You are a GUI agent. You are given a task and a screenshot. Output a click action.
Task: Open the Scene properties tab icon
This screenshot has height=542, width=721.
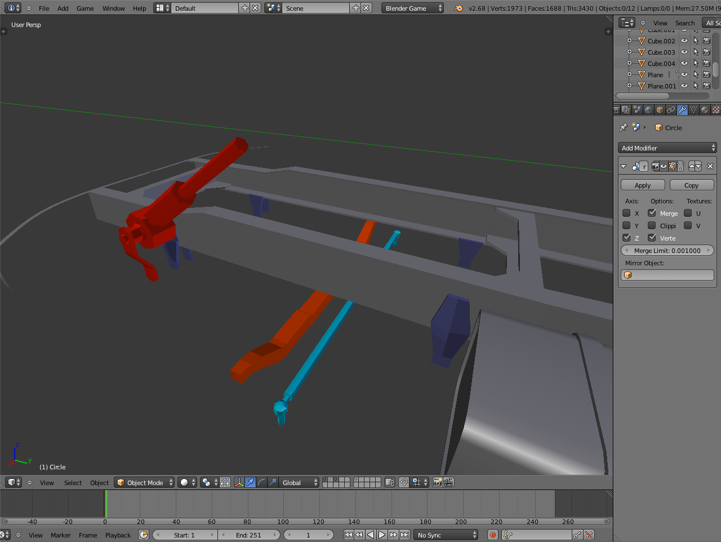(637, 110)
